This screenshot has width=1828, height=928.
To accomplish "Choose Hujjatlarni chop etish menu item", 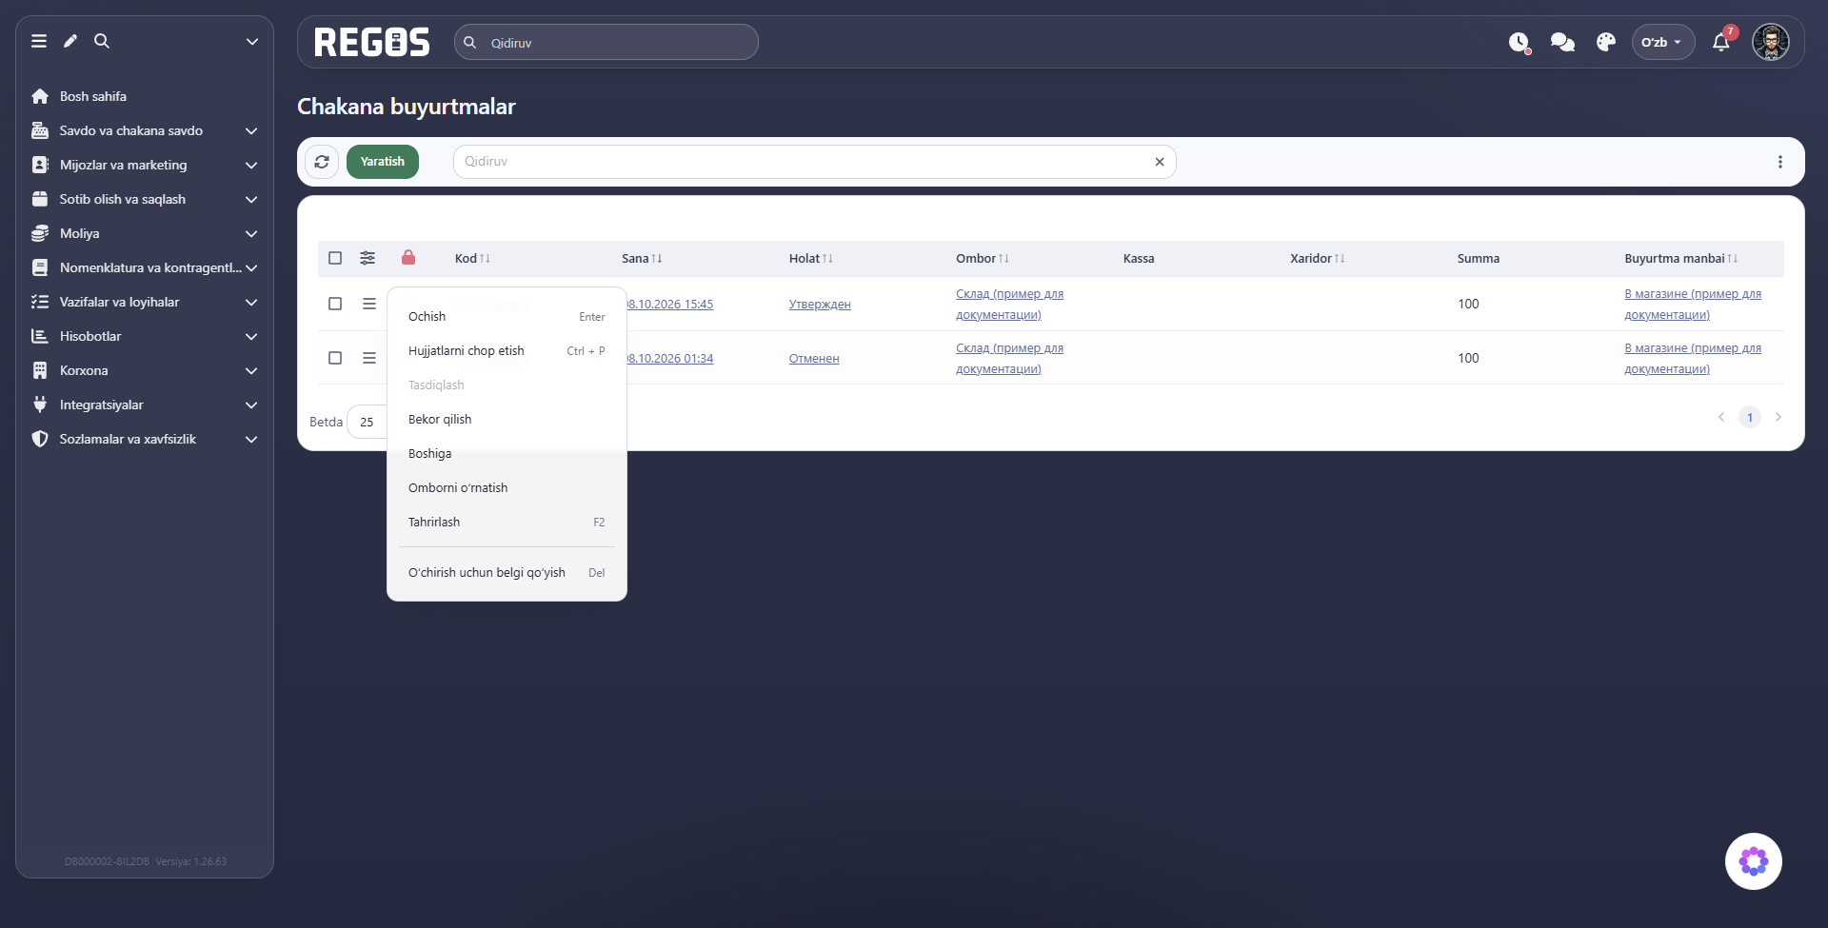I will pos(507,351).
